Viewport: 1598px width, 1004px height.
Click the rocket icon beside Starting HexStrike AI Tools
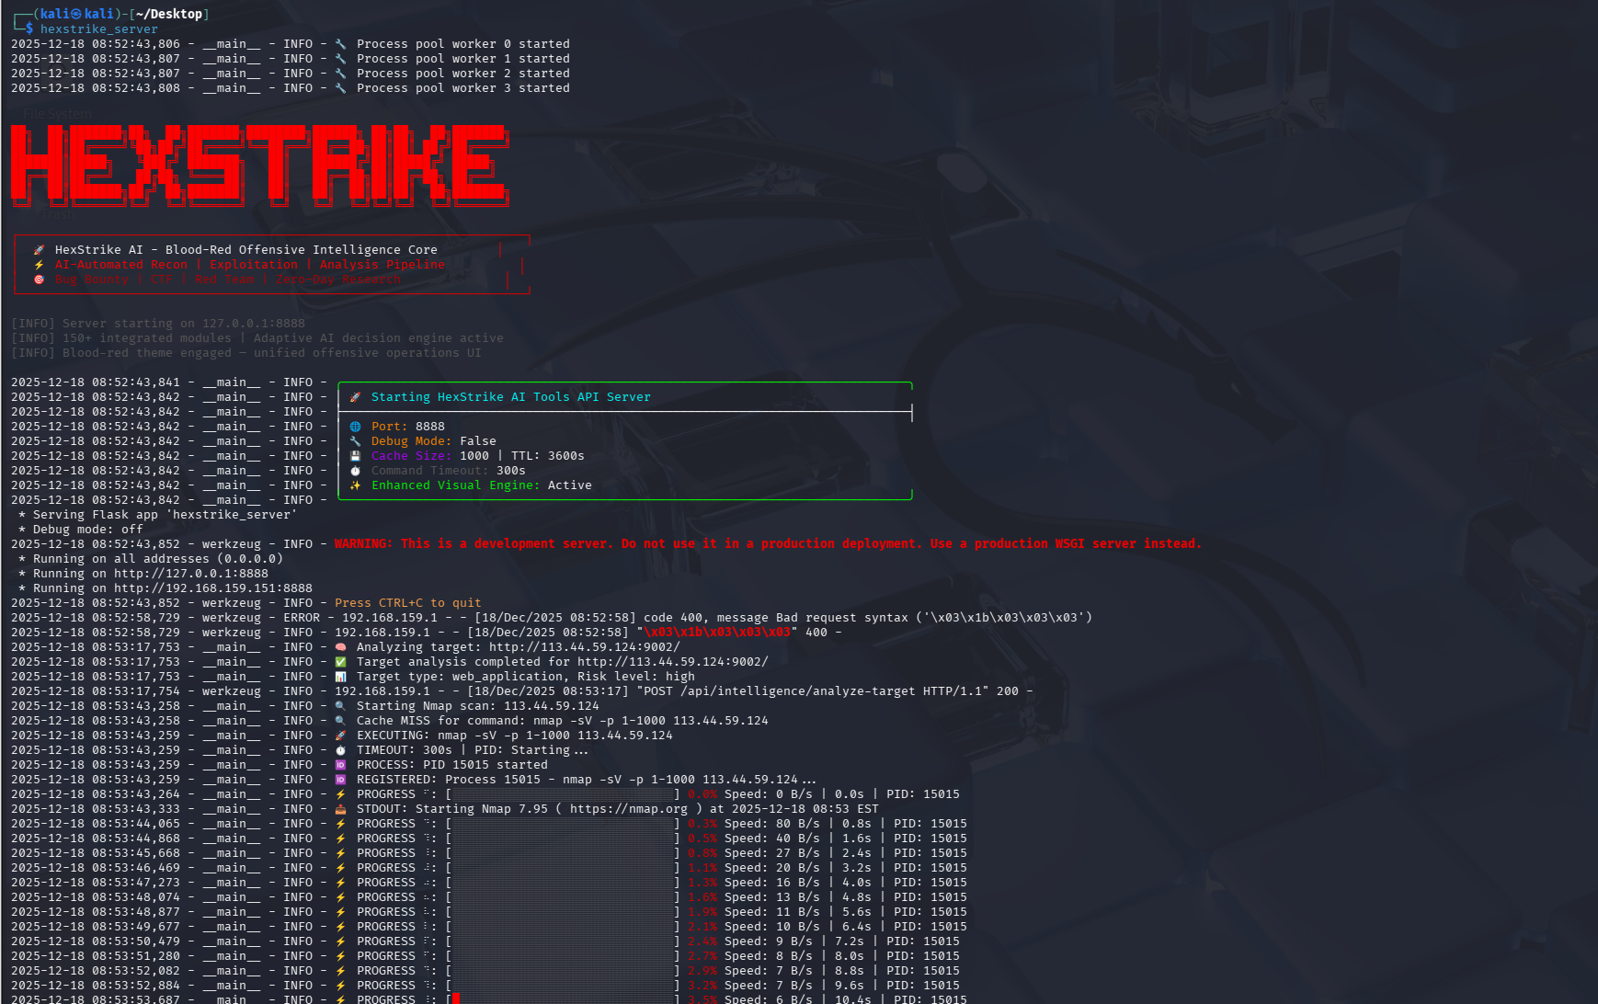click(355, 397)
